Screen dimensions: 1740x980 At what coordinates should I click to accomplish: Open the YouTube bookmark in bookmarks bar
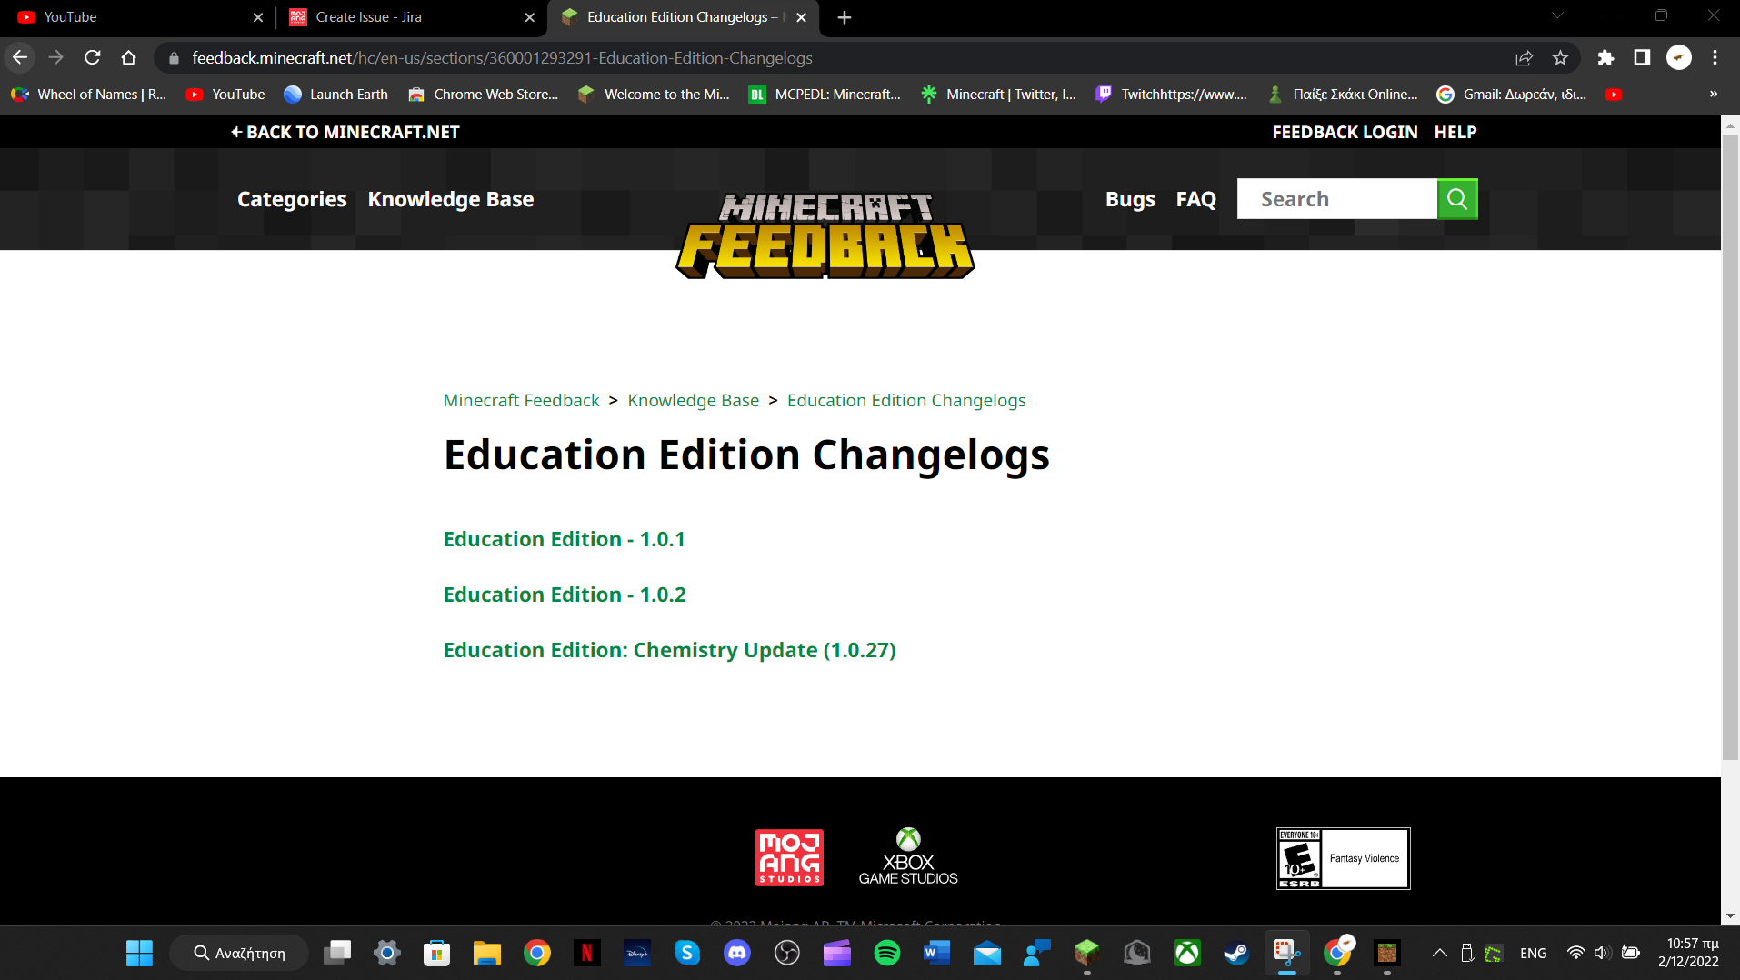tap(225, 94)
